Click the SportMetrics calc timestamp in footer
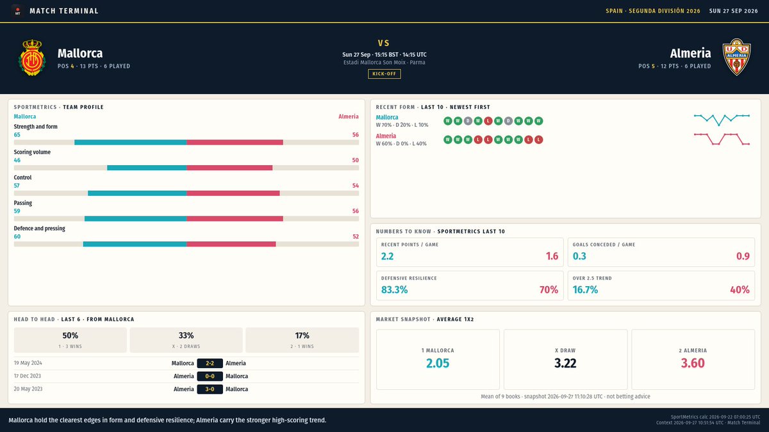 click(716, 417)
